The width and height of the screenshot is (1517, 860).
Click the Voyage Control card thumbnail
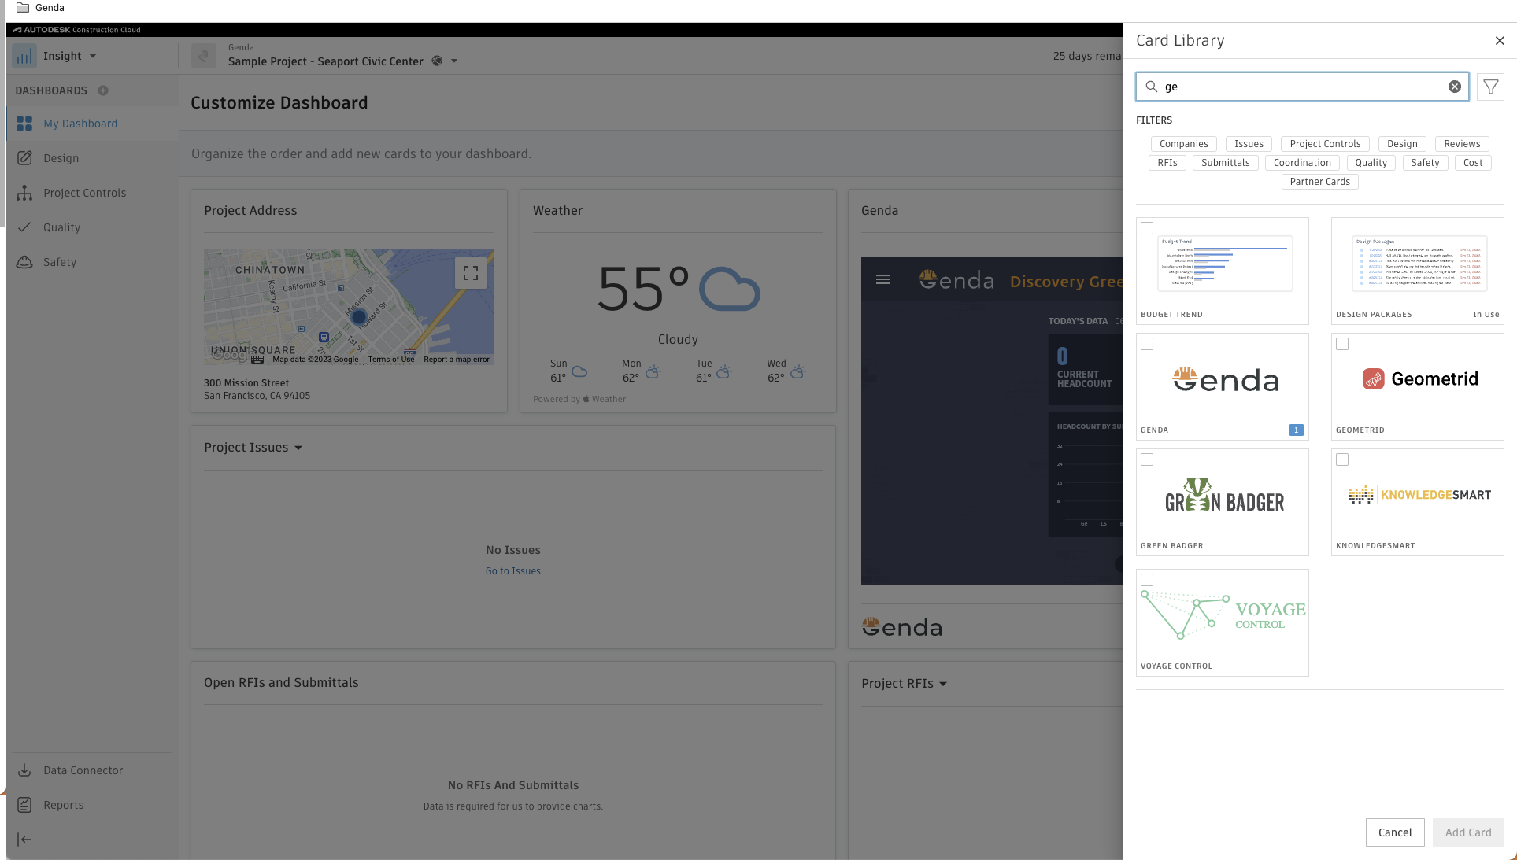click(x=1223, y=622)
